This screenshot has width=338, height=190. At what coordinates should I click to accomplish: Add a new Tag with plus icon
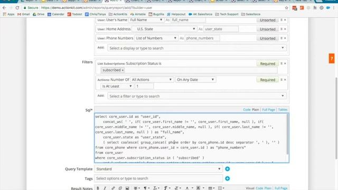coord(228,178)
